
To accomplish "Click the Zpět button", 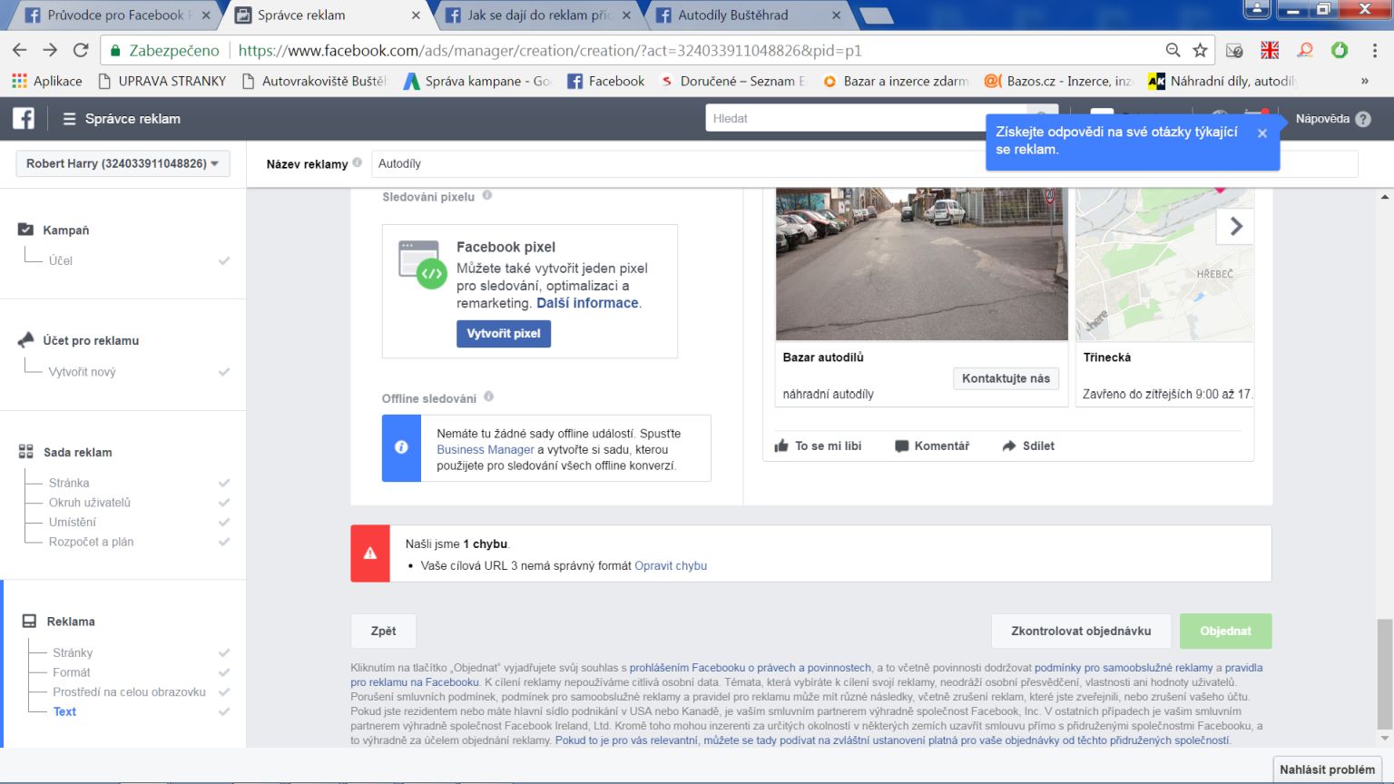I will (383, 631).
